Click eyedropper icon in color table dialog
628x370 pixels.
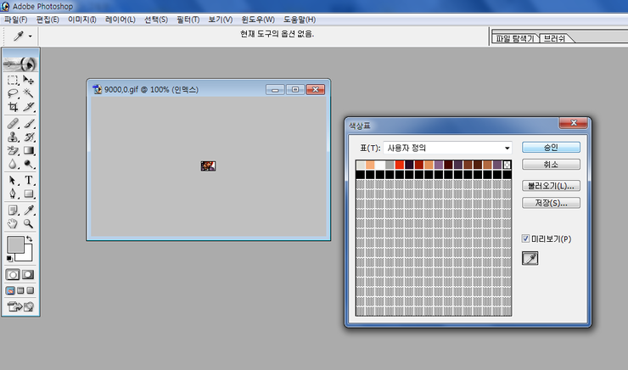click(x=530, y=258)
